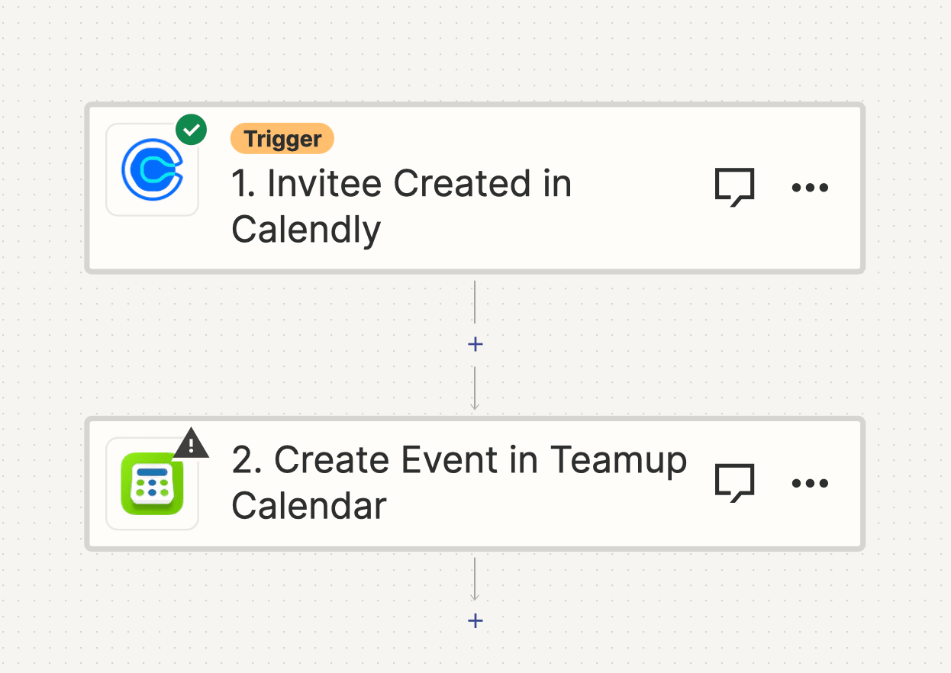Click the Teamup Calendar app icon in step 2
951x673 pixels.
click(x=153, y=484)
